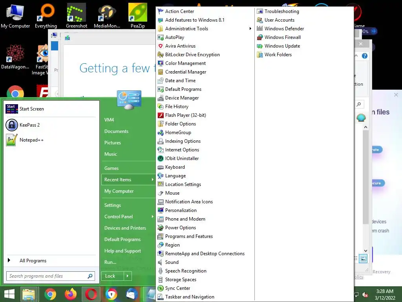Open Greenshot desktop shortcut
The width and height of the screenshot is (402, 302).
77,15
